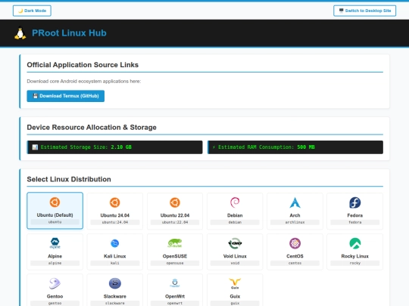
Task: Select the Ubuntu 24.04 distribution card
Action: click(x=115, y=211)
